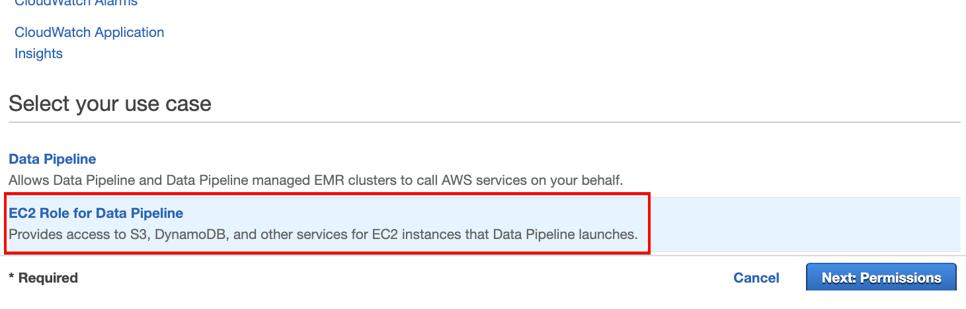Click the description starting 'Allows Data Pipeline'
The image size is (966, 309).
point(316,180)
